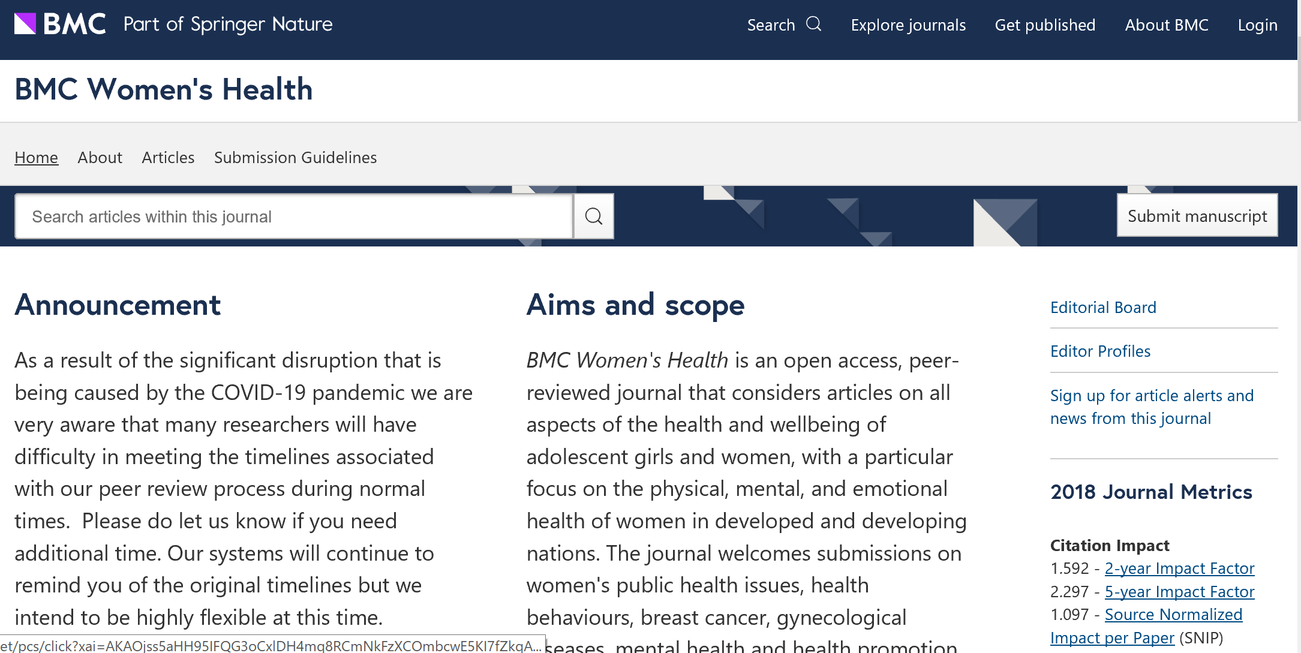Open About BMC menu
Image resolution: width=1301 pixels, height=653 pixels.
[x=1167, y=25]
